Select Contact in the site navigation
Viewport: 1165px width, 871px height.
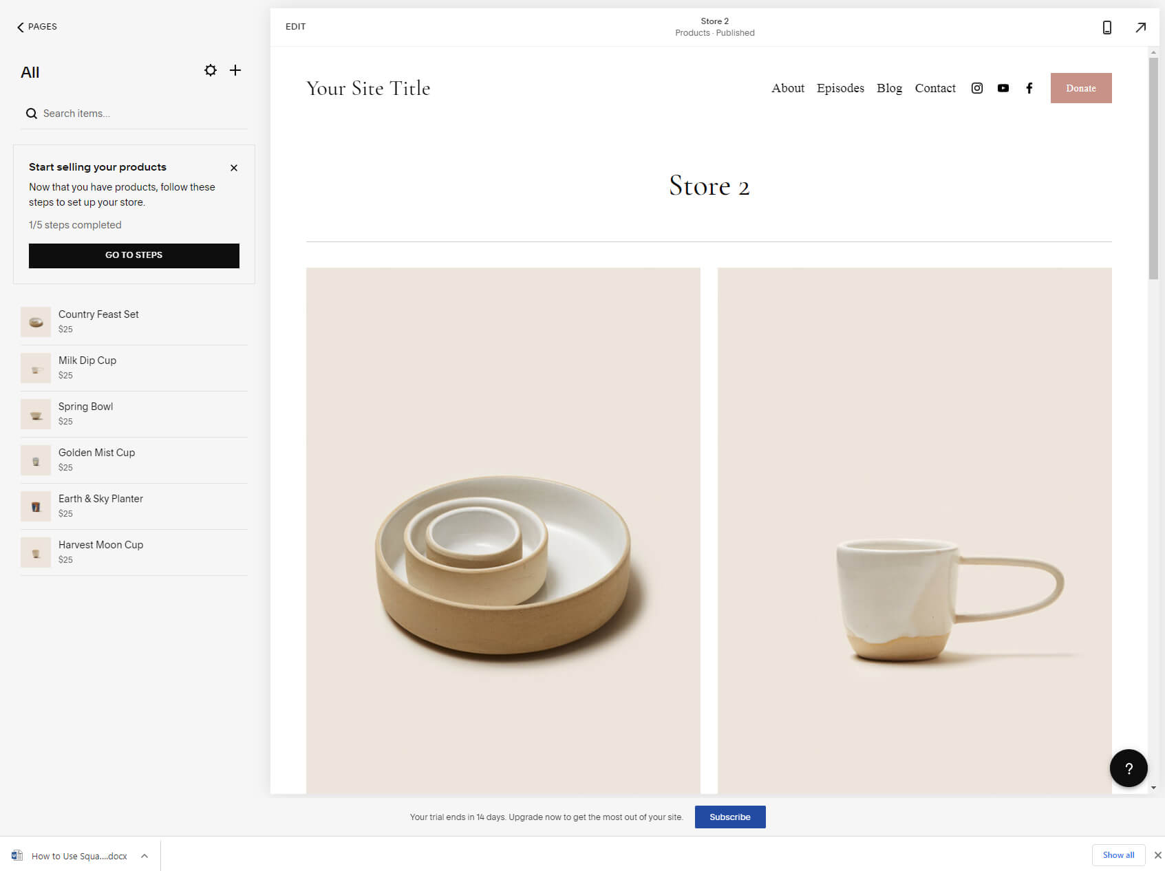935,88
